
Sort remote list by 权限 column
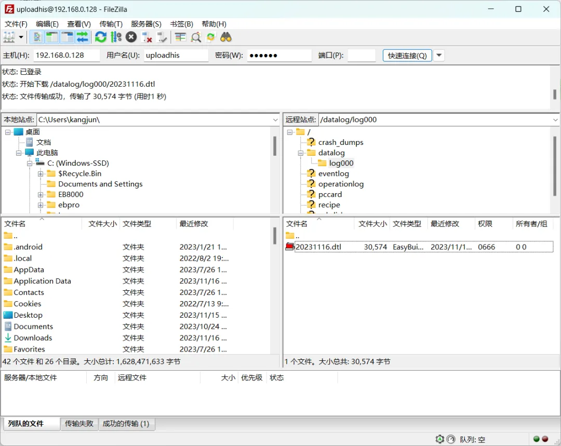point(493,224)
